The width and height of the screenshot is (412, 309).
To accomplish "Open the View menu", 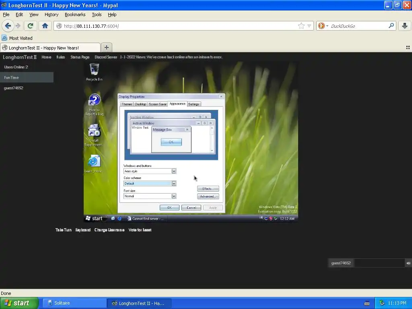I will tap(34, 14).
